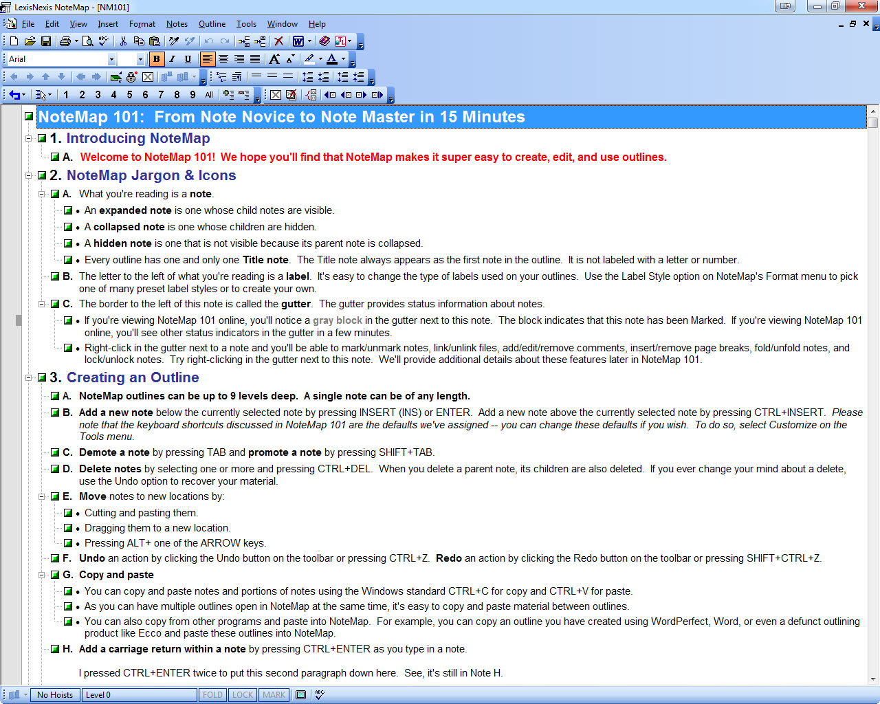880x704 pixels.
Task: Click the 'No Hoists' status button
Action: click(55, 695)
